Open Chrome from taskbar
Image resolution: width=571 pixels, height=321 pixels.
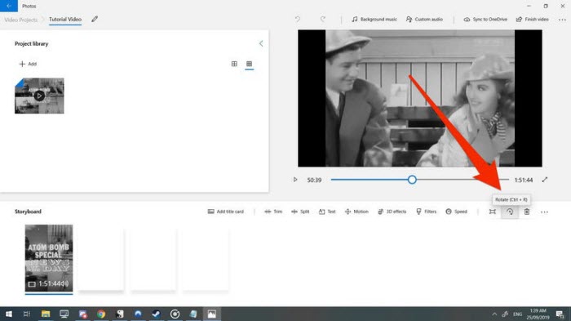click(x=101, y=314)
